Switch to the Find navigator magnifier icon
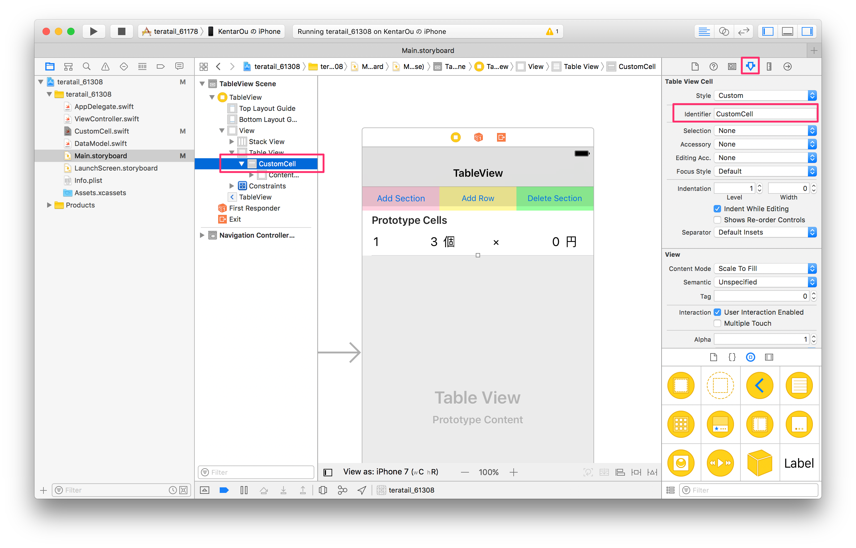Image resolution: width=856 pixels, height=548 pixels. 87,66
